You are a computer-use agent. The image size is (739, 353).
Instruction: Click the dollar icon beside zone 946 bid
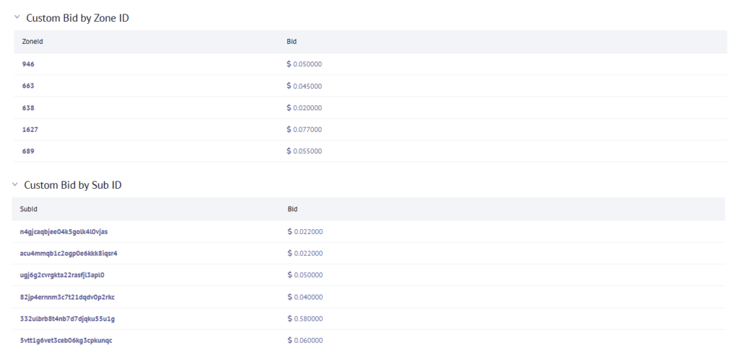(x=289, y=64)
